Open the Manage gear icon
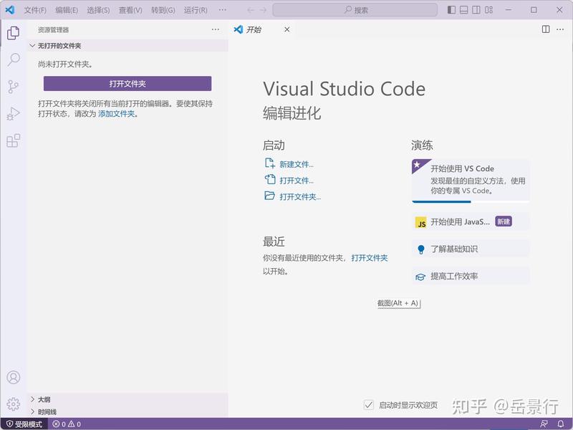 click(13, 404)
